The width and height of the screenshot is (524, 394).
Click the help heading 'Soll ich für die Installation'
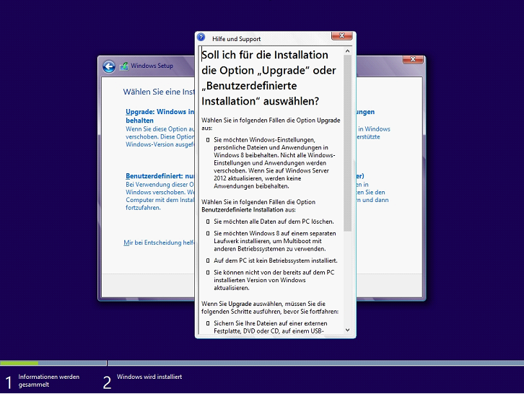[265, 55]
